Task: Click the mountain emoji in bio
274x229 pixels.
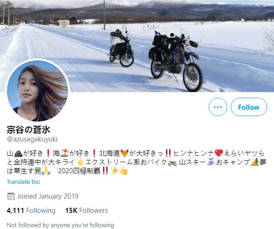Action: [18, 153]
